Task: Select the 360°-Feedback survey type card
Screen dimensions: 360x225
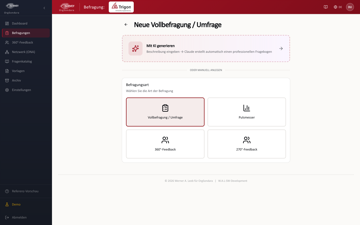Action: coord(165,144)
